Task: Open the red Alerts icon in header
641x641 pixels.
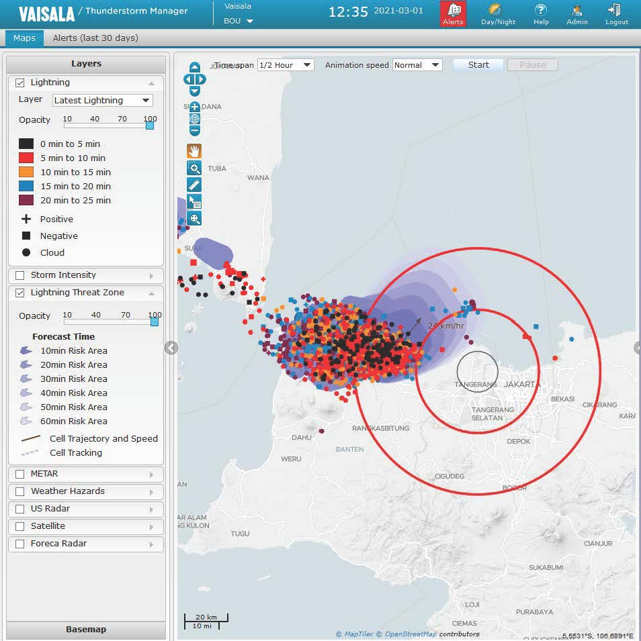Action: pos(453,13)
